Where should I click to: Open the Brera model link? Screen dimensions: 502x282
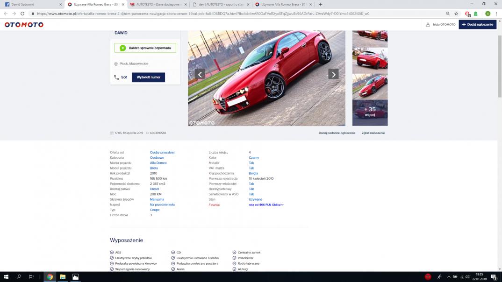pos(154,168)
